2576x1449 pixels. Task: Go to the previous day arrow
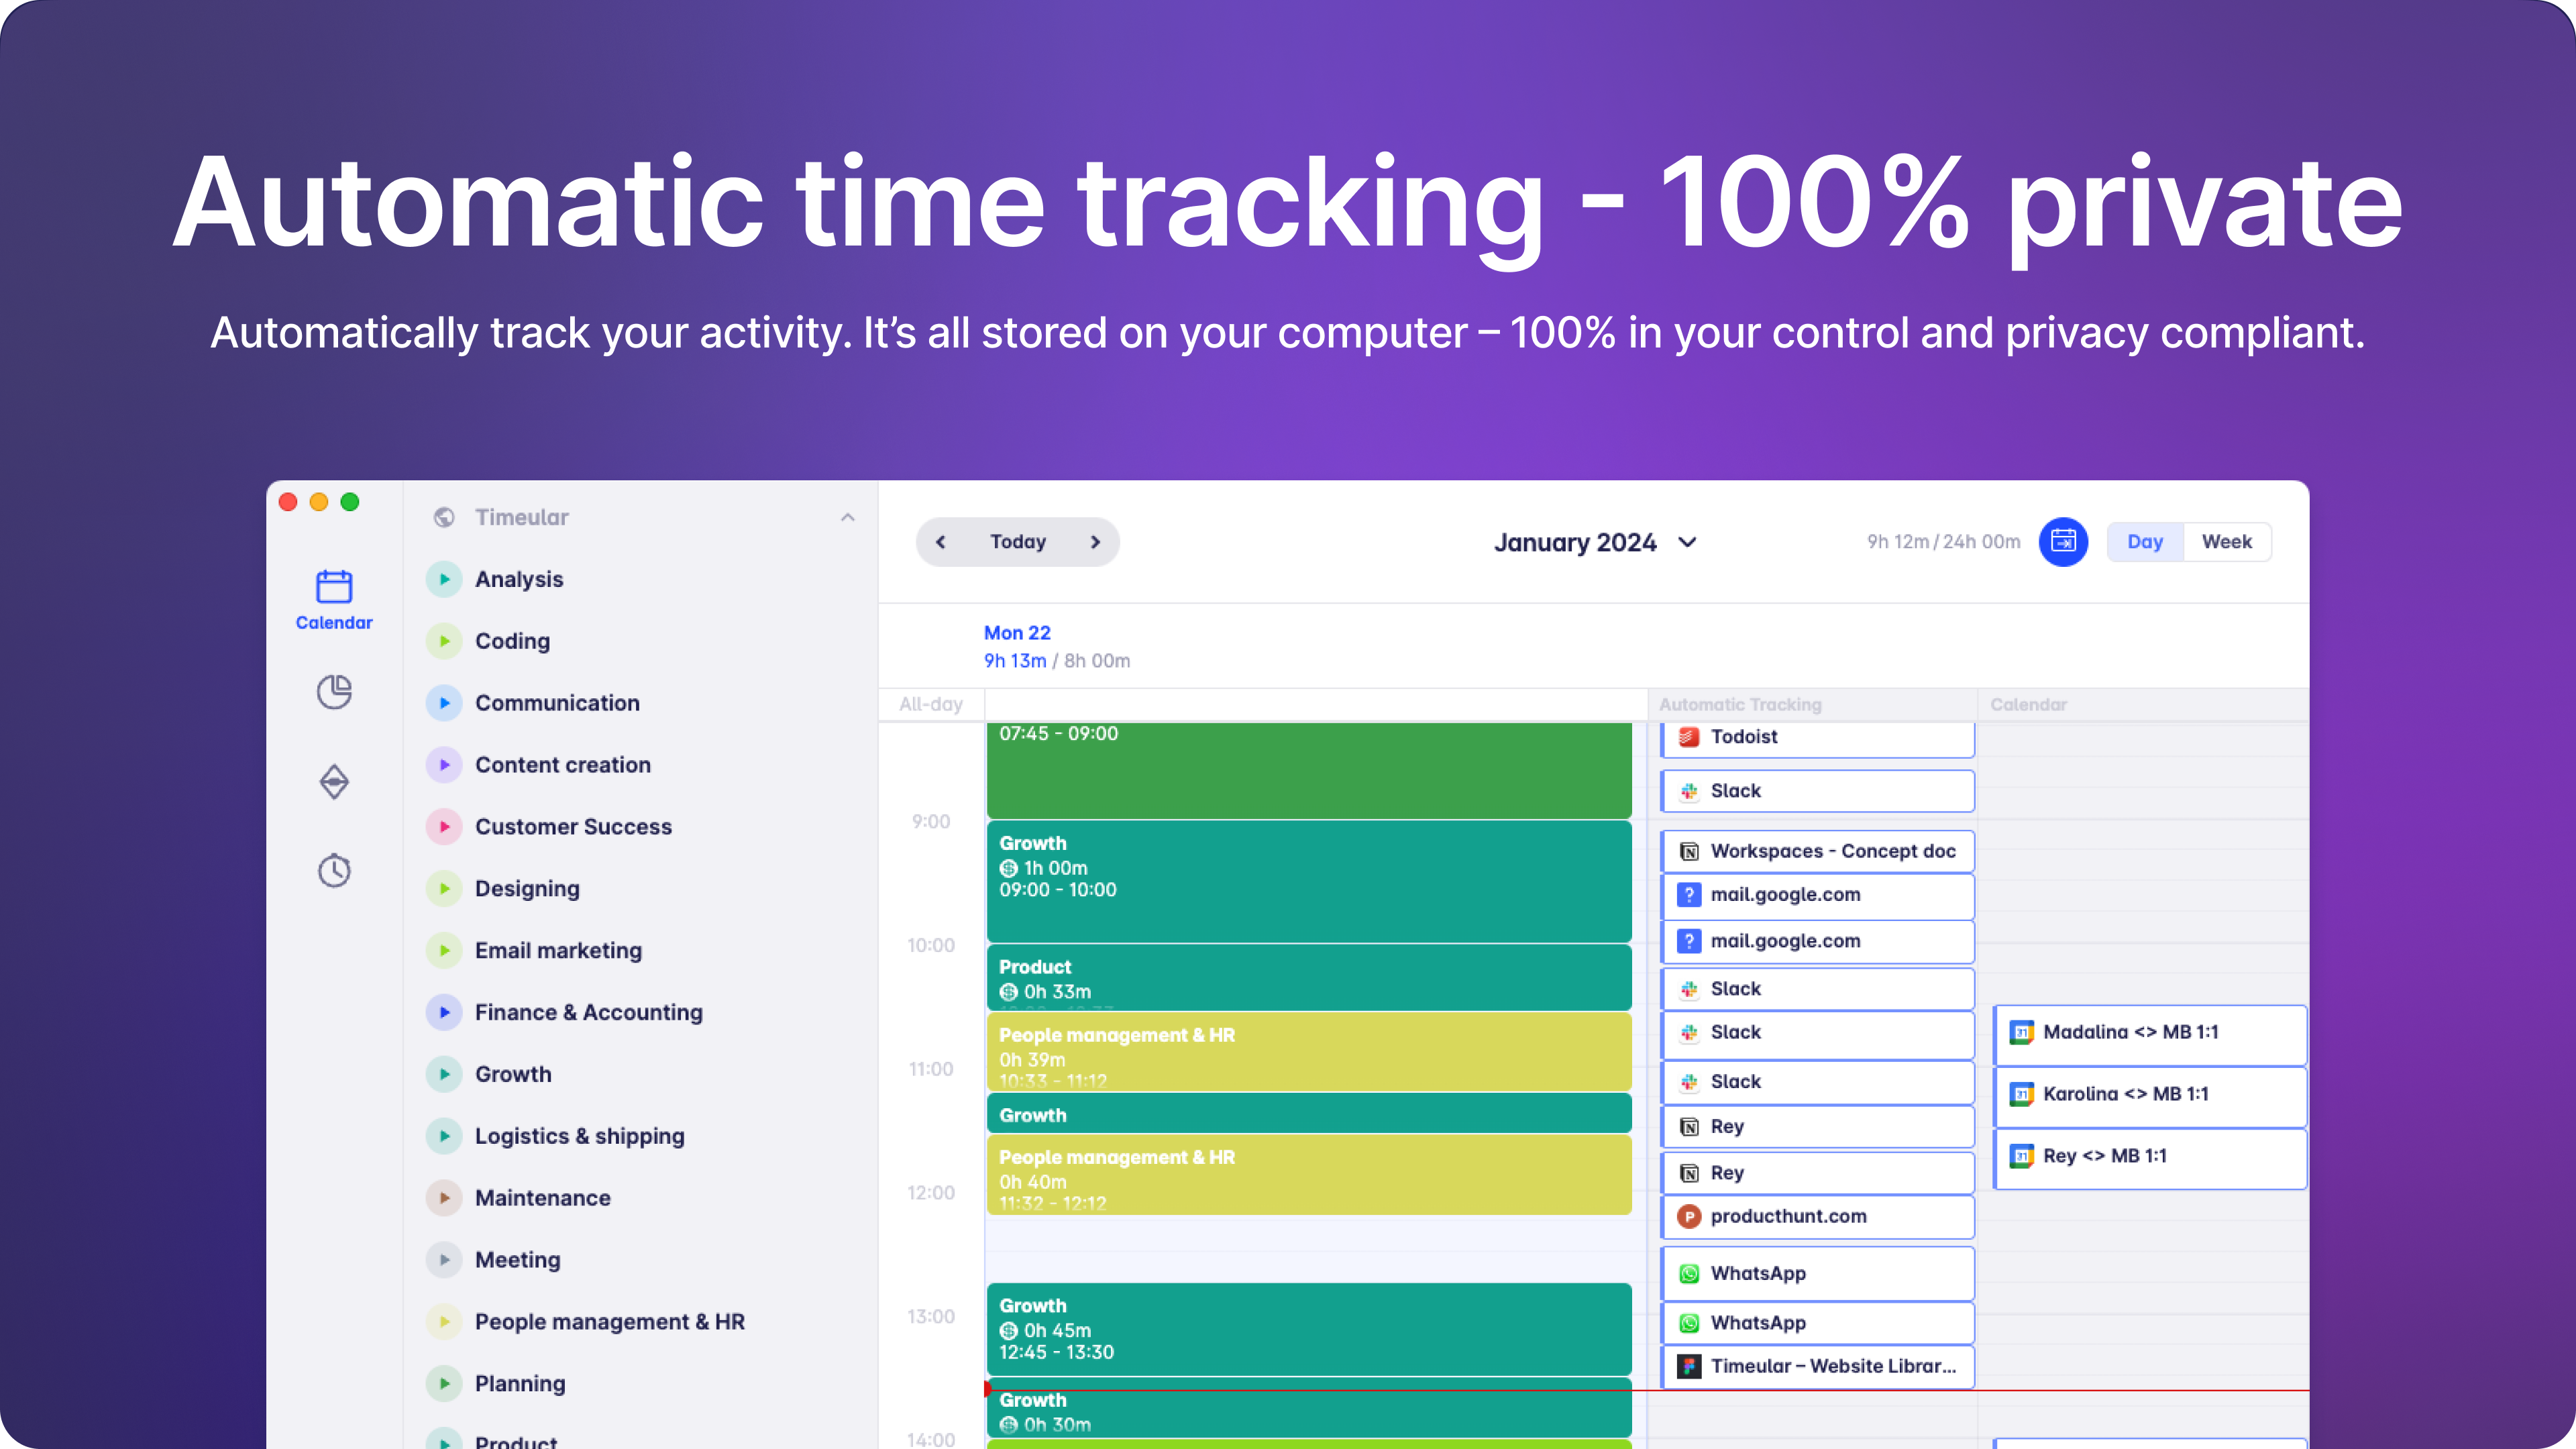coord(940,542)
